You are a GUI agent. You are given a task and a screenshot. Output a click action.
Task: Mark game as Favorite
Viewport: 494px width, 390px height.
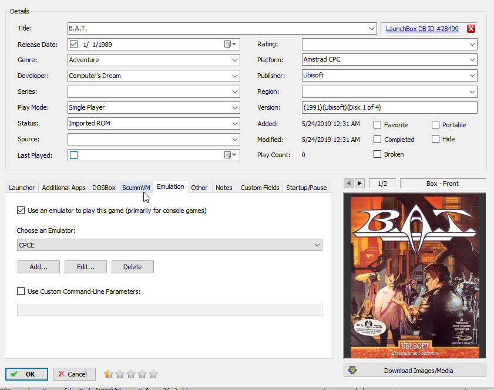click(x=377, y=125)
